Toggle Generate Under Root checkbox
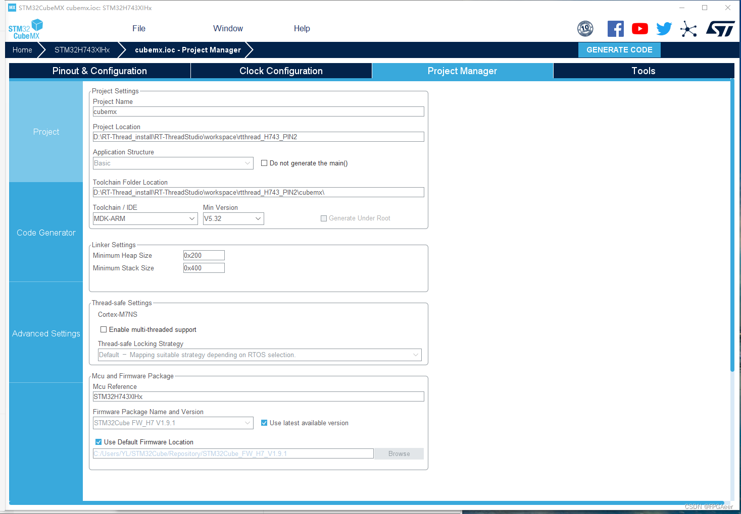 click(x=324, y=218)
